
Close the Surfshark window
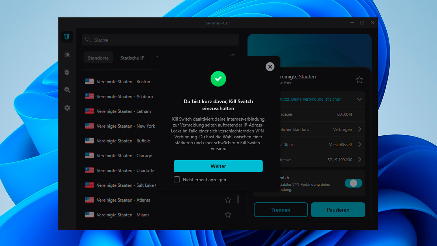[x=373, y=23]
